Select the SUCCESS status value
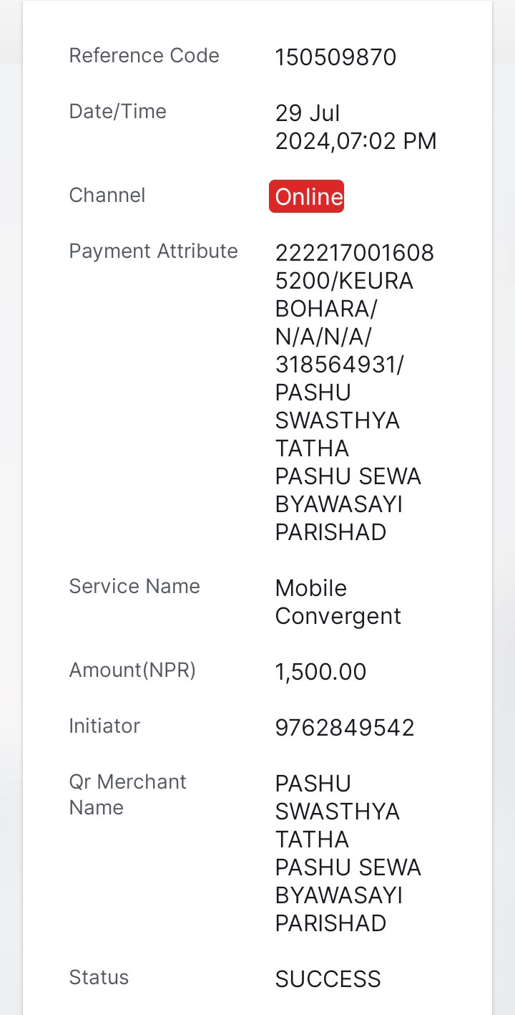The height and width of the screenshot is (1015, 515). click(328, 979)
